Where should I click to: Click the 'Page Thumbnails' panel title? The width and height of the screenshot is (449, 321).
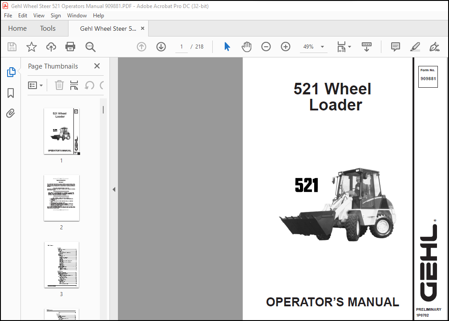coord(53,66)
